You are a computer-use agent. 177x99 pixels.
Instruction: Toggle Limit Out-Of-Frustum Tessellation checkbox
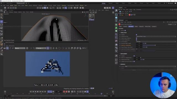tap(136, 49)
